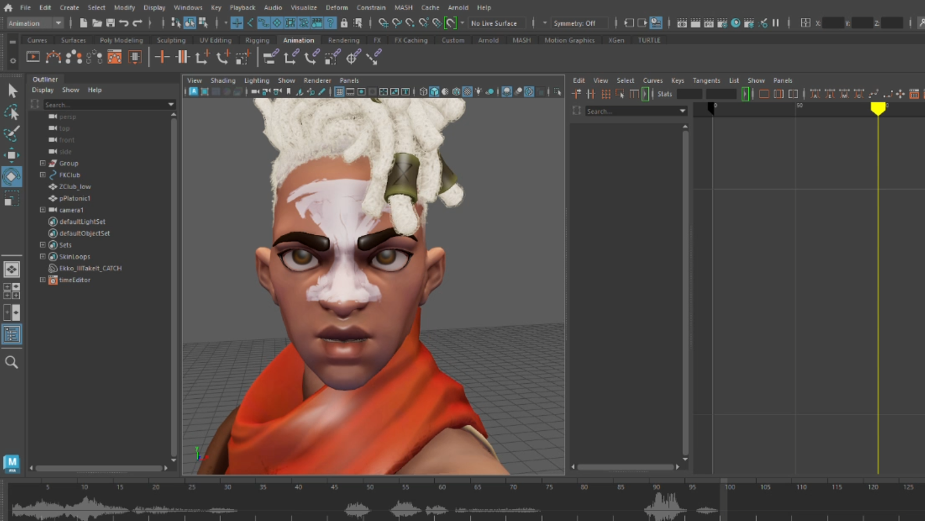Click the Parent Constraint link icon on shelf

pos(270,57)
